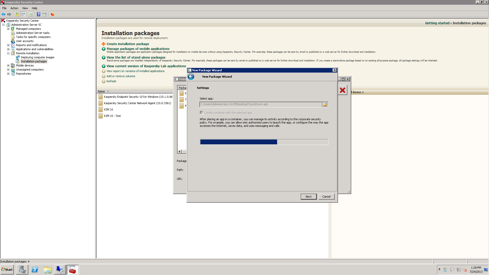489x275 pixels.
Task: Click View current version of Kaspersky Lab applications
Action: (146, 66)
